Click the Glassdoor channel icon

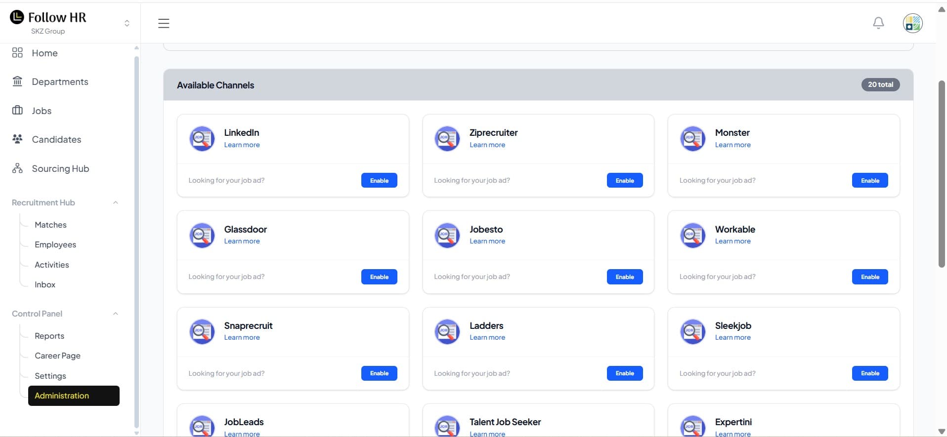[202, 235]
